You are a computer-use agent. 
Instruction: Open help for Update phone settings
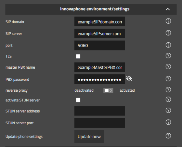click(168, 136)
